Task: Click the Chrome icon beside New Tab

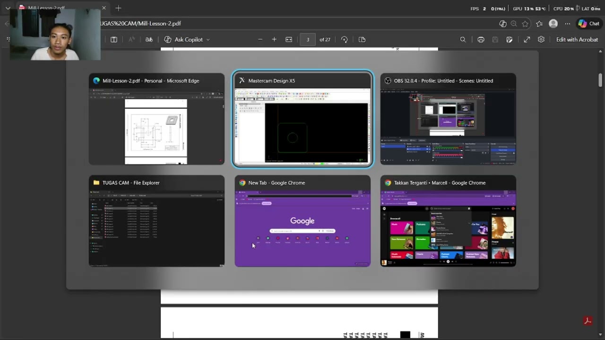Action: (x=242, y=183)
